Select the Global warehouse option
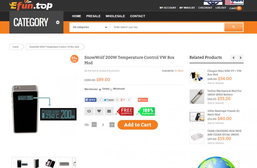This screenshot has width=257, height=168. click(x=100, y=90)
